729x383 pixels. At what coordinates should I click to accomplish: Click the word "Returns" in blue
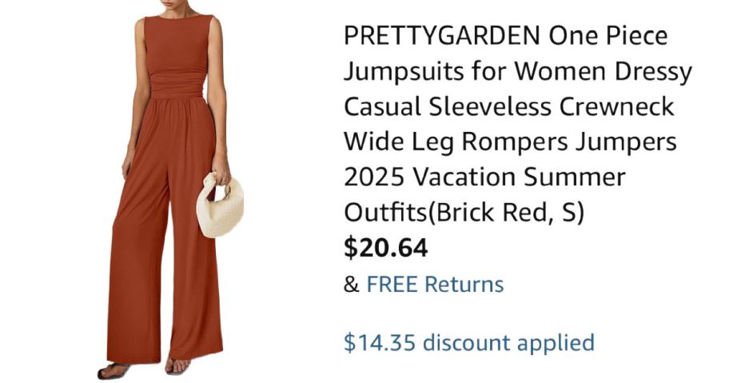[464, 284]
